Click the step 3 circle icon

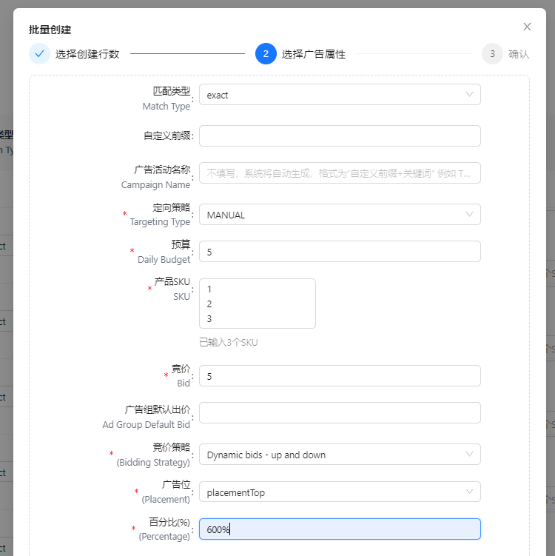click(492, 54)
